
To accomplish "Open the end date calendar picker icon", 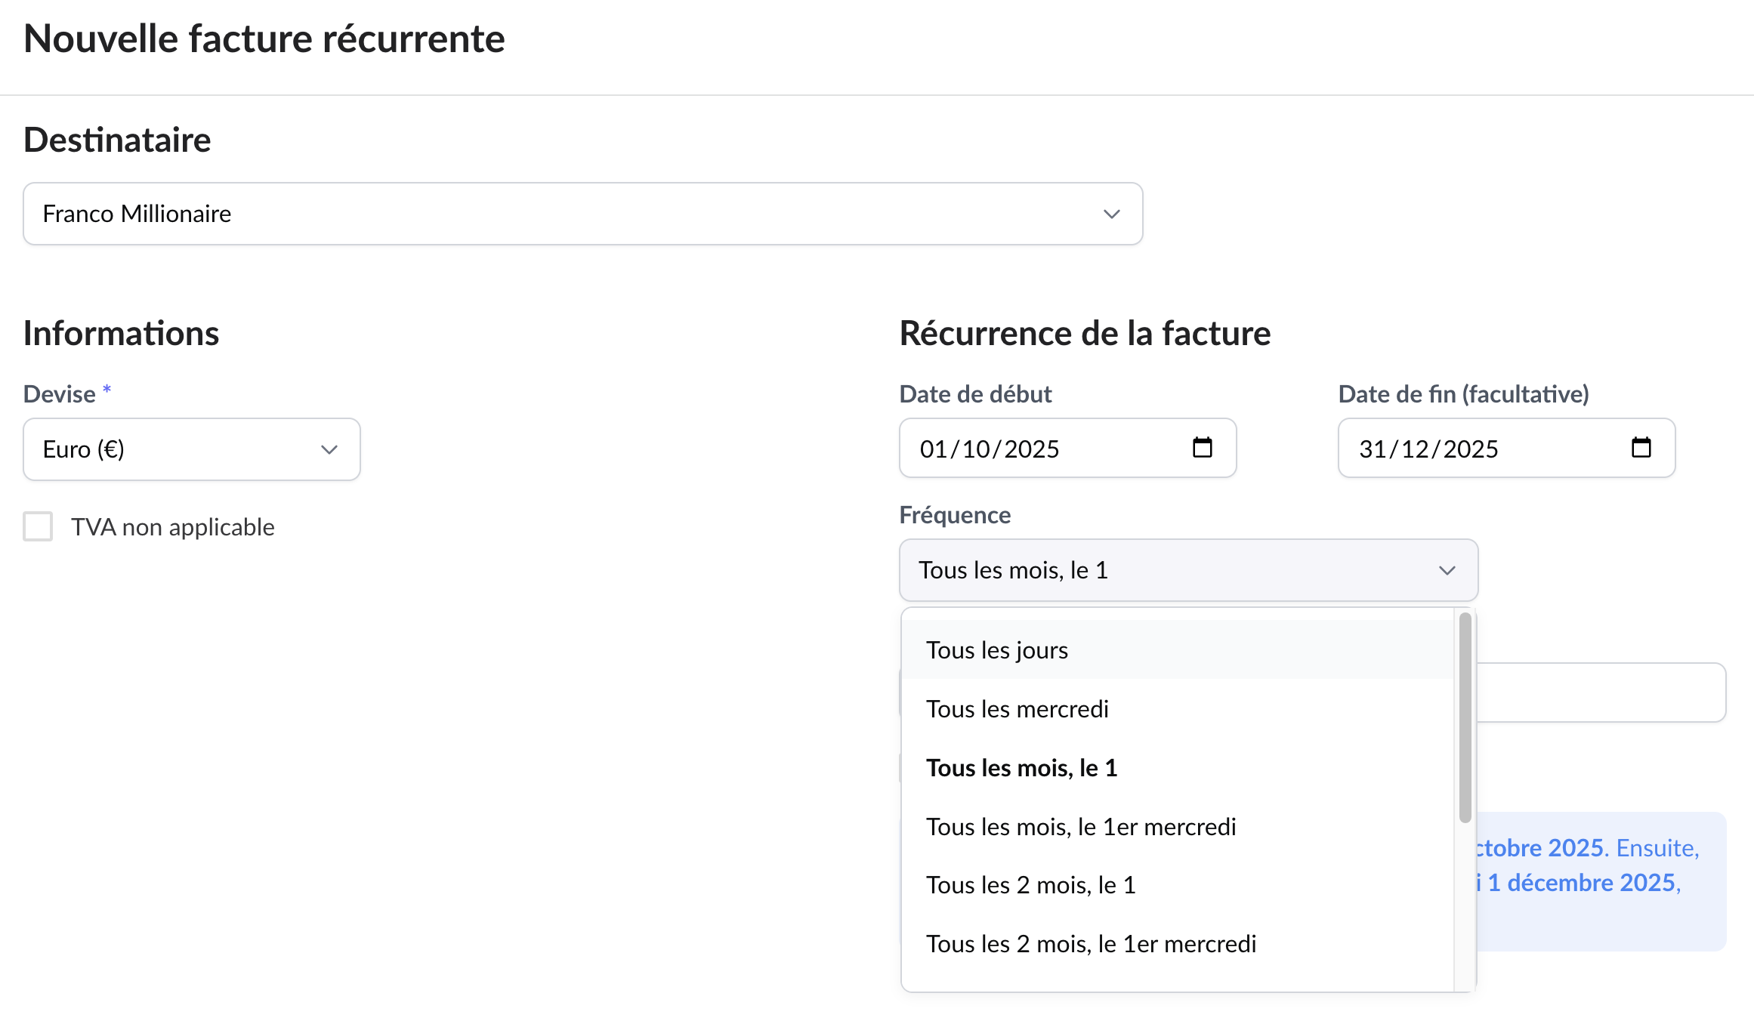I will click(1641, 448).
